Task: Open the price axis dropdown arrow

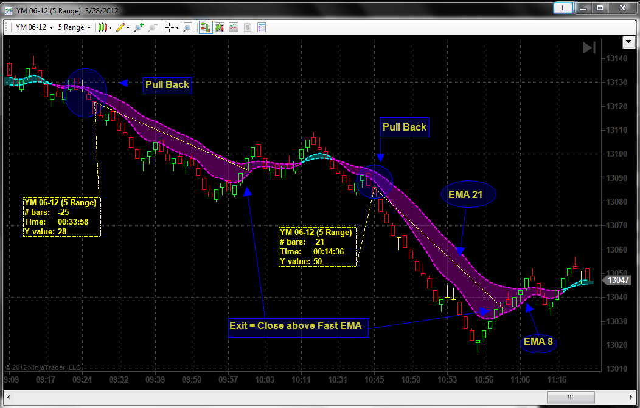Action: pyautogui.click(x=628, y=42)
